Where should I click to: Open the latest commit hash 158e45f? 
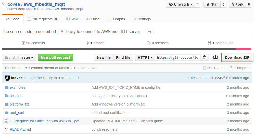[x=218, y=78]
